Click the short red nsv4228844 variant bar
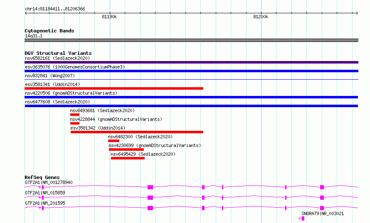Image resolution: width=370 pixels, height=223 pixels. tap(75, 123)
